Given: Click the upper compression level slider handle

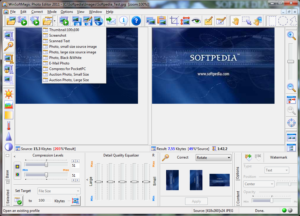Looking at the screenshot, I should pos(46,164).
